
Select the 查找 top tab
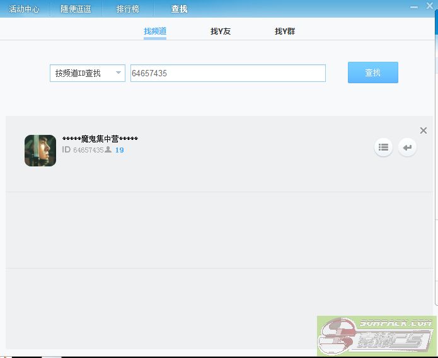click(180, 9)
